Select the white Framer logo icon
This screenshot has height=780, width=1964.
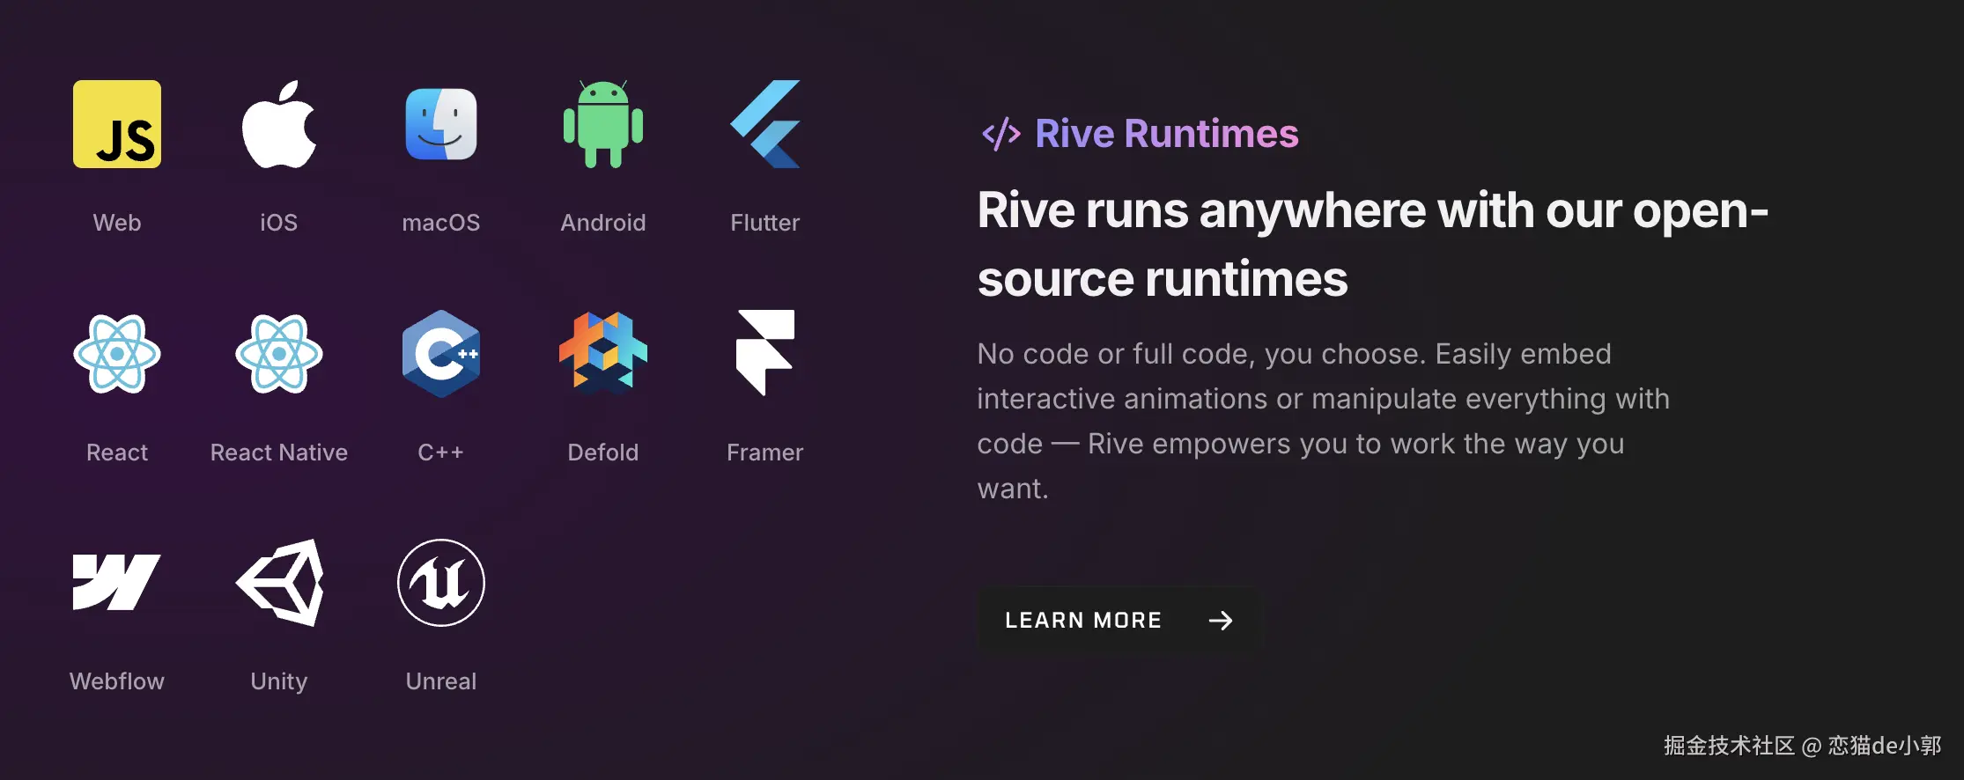765,353
